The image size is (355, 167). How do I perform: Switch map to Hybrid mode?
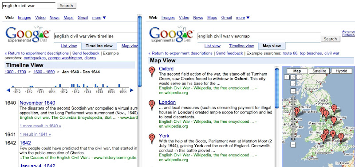342,71
